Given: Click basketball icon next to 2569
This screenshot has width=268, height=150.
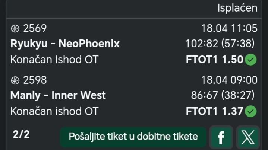Looking at the screenshot, I should [x=15, y=28].
